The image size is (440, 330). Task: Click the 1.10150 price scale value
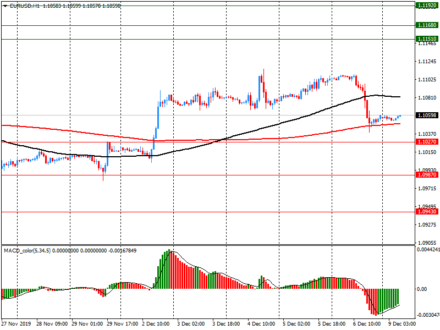coord(427,152)
